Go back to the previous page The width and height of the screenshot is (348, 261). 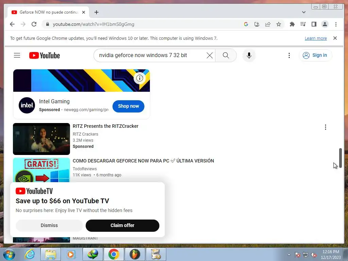tap(12, 24)
